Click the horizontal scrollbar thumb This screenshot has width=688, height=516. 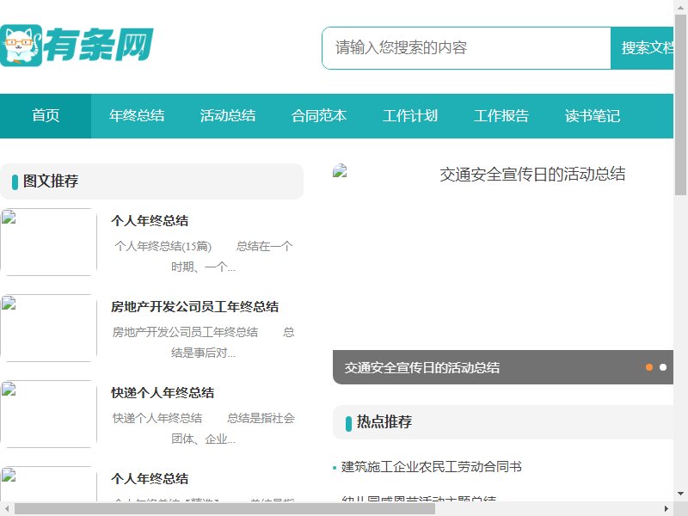(x=224, y=509)
